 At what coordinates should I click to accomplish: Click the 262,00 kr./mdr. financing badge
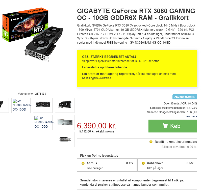pos(185,97)
